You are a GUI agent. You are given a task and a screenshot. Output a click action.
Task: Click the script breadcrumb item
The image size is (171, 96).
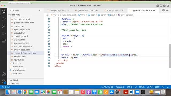pos(102,15)
